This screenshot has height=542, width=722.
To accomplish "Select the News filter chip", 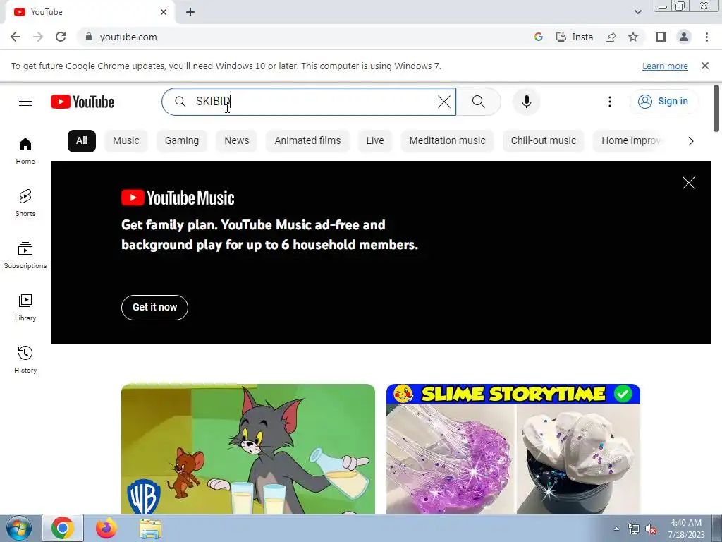I will coord(237,141).
